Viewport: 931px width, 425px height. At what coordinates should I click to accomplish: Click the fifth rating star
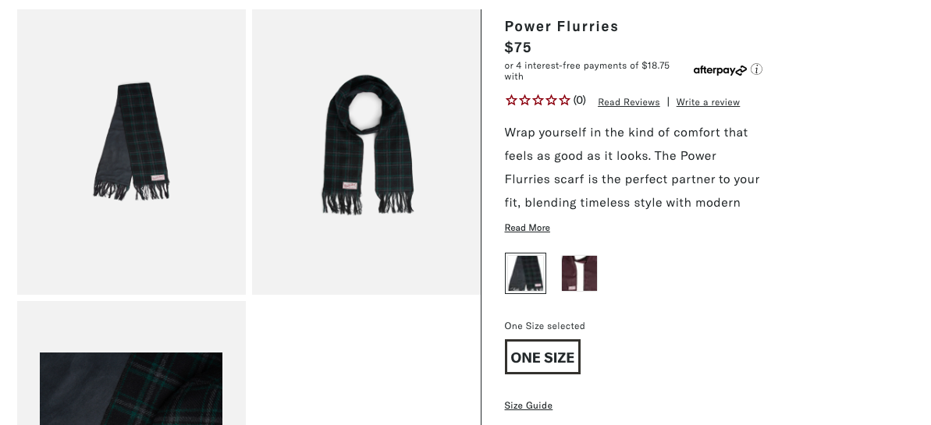coord(564,100)
